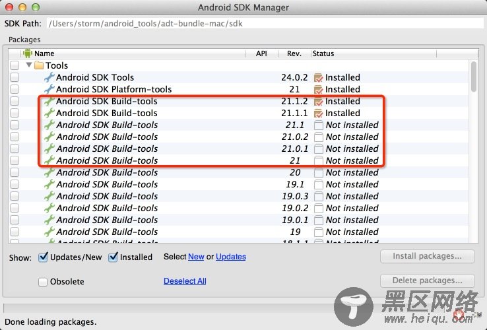
Task: Click Not installed text for Build-tools 19
Action: (352, 232)
